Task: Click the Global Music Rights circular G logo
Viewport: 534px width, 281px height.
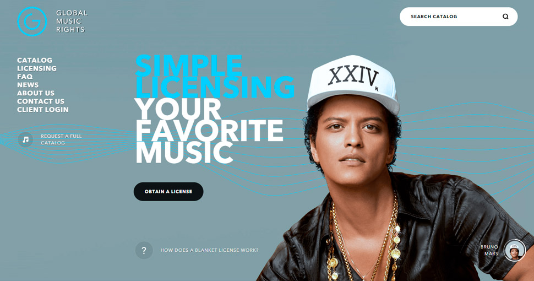Action: click(32, 21)
